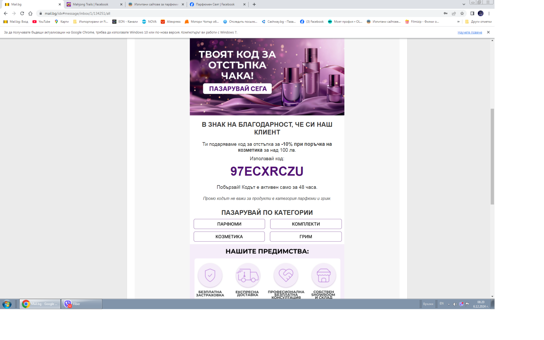The height and width of the screenshot is (340, 544).
Task: Open the YouTube bookmark
Action: (x=41, y=22)
